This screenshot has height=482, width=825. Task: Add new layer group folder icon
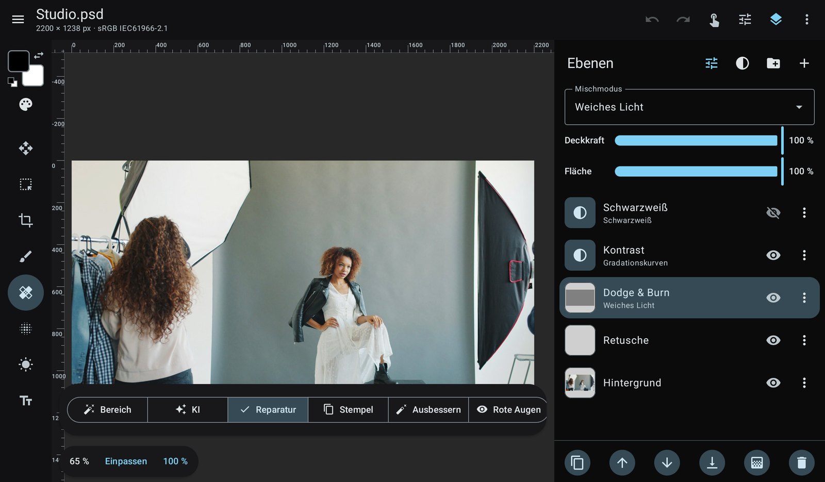point(773,63)
